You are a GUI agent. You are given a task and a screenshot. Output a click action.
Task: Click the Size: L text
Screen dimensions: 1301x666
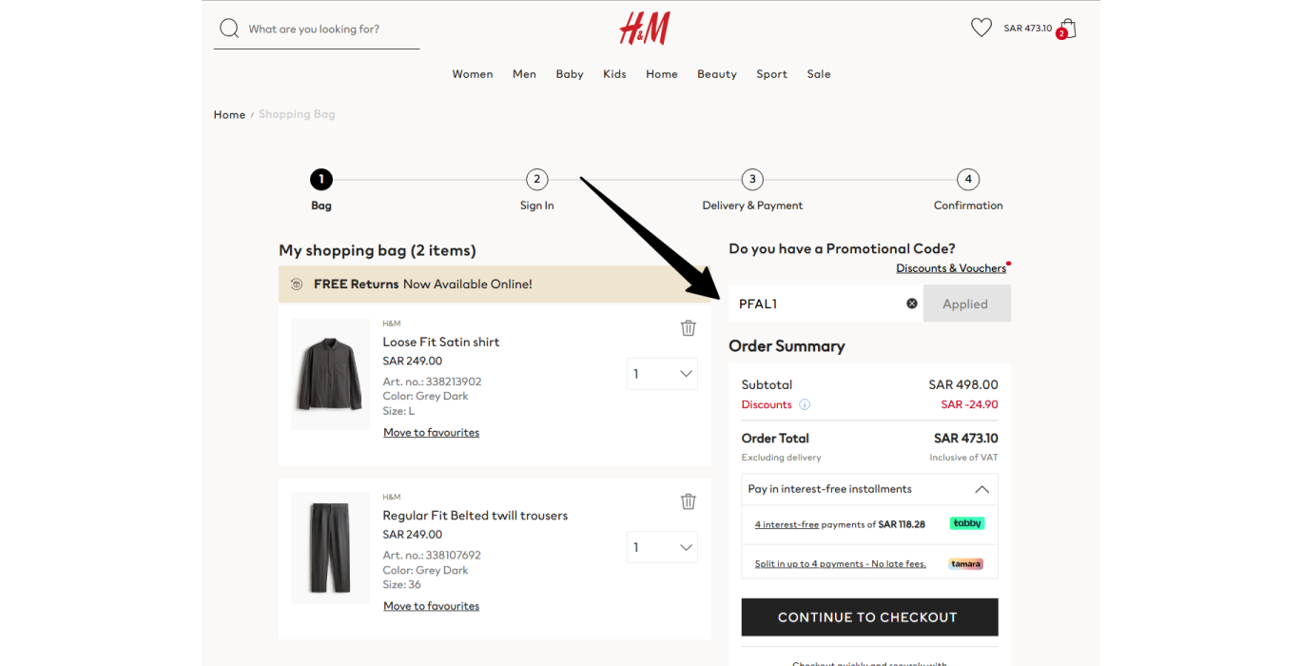(398, 411)
